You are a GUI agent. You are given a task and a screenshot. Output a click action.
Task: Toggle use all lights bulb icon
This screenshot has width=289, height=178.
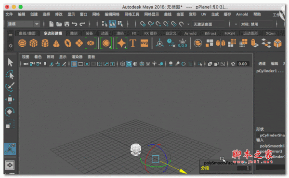[x=154, y=64]
